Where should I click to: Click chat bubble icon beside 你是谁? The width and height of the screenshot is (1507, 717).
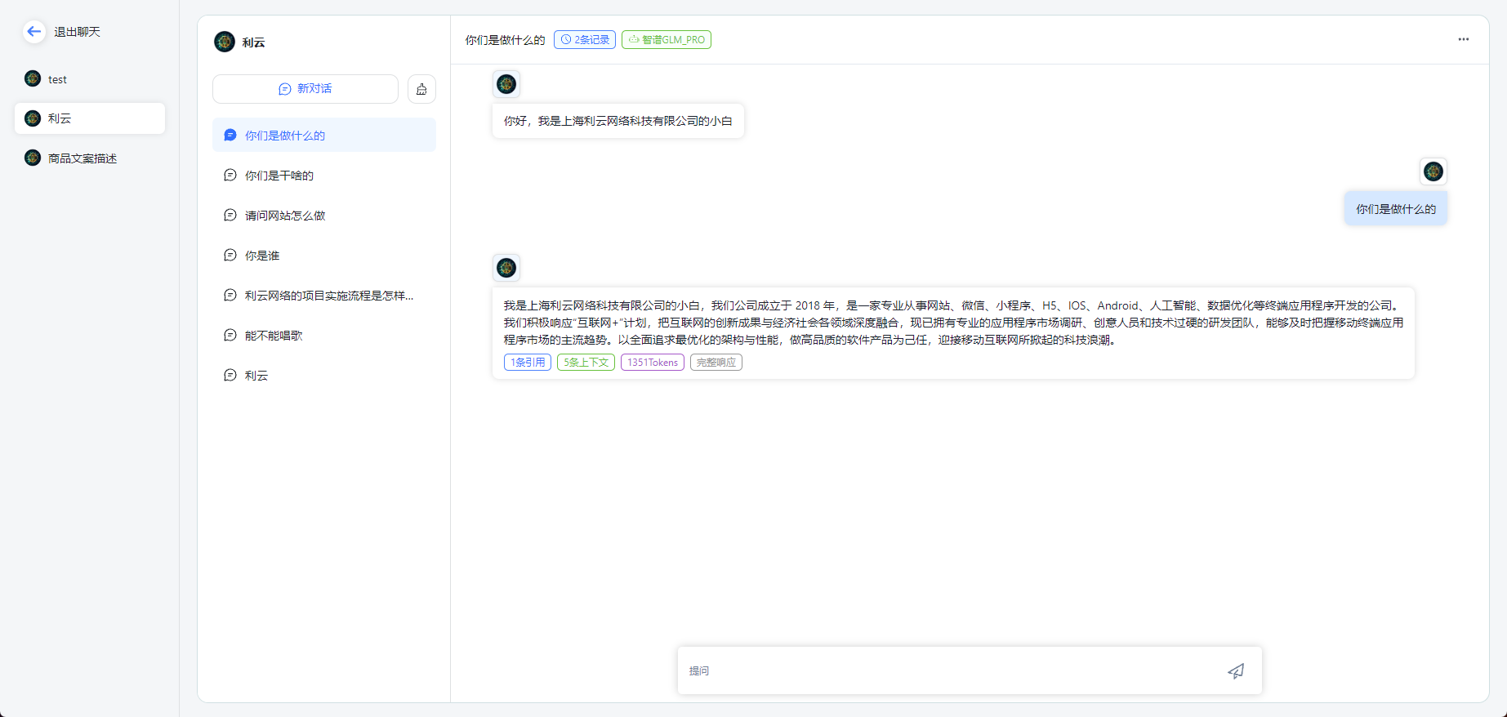tap(230, 255)
